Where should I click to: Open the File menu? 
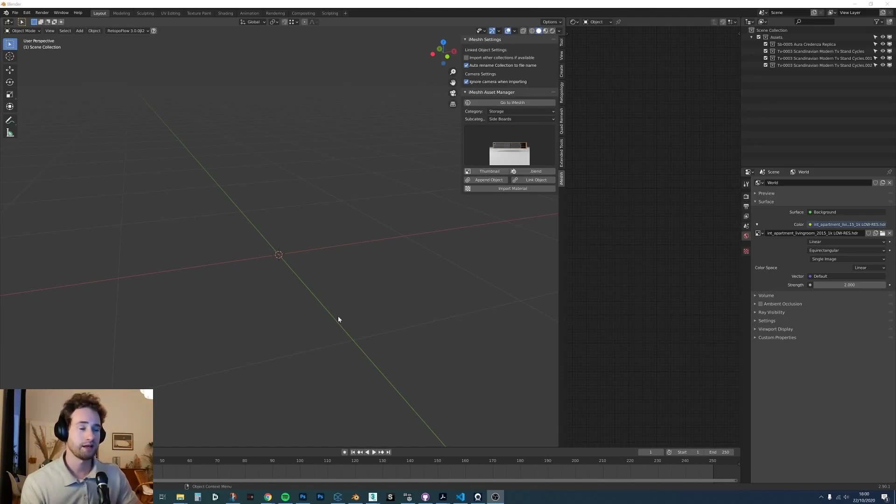(15, 13)
